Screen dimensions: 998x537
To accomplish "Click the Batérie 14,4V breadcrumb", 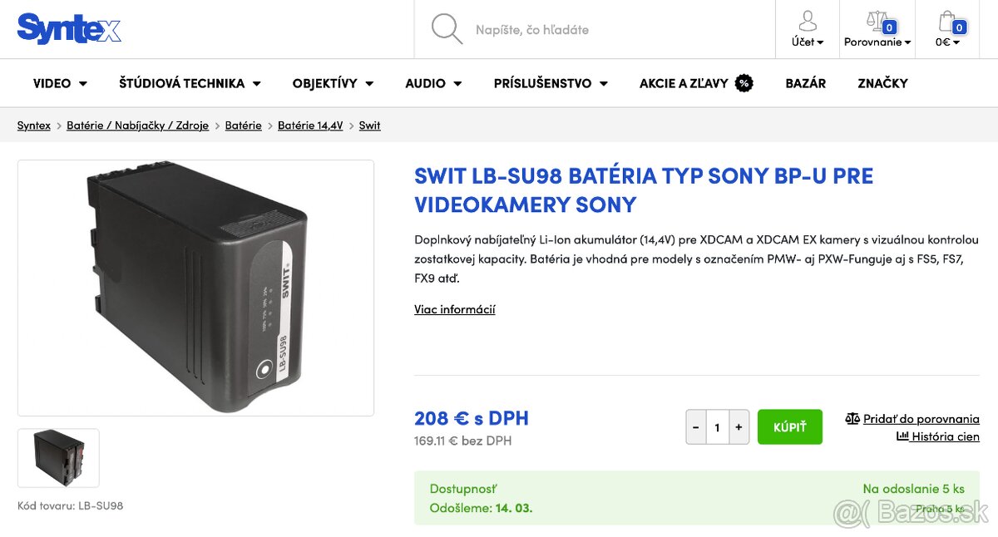I will click(x=310, y=126).
